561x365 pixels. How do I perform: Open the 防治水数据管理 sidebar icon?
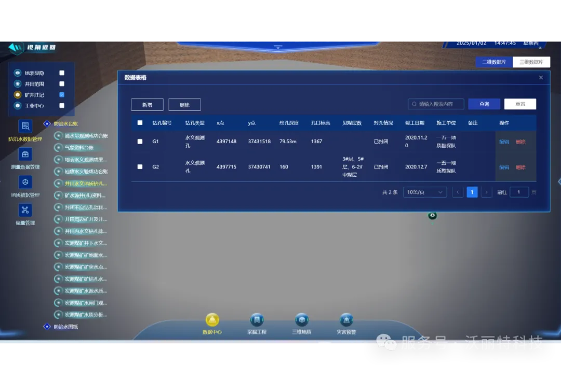[x=25, y=127]
